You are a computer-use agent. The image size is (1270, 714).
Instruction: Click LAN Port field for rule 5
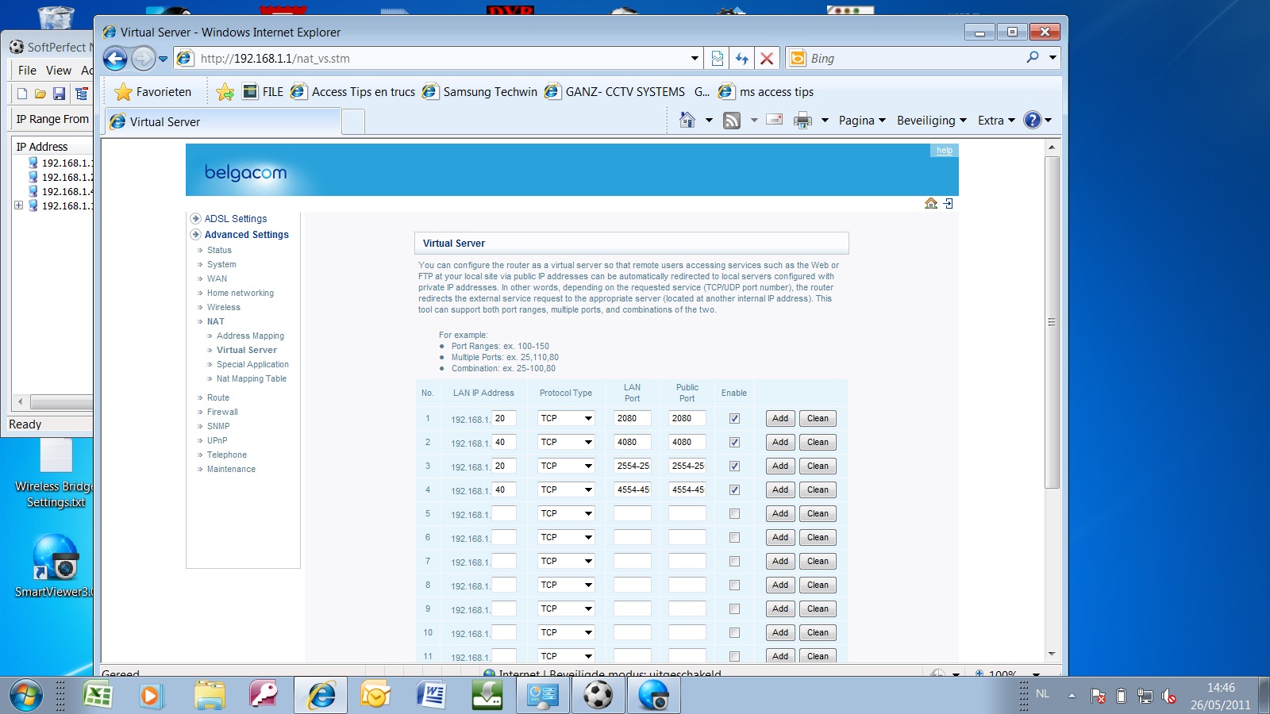point(632,513)
